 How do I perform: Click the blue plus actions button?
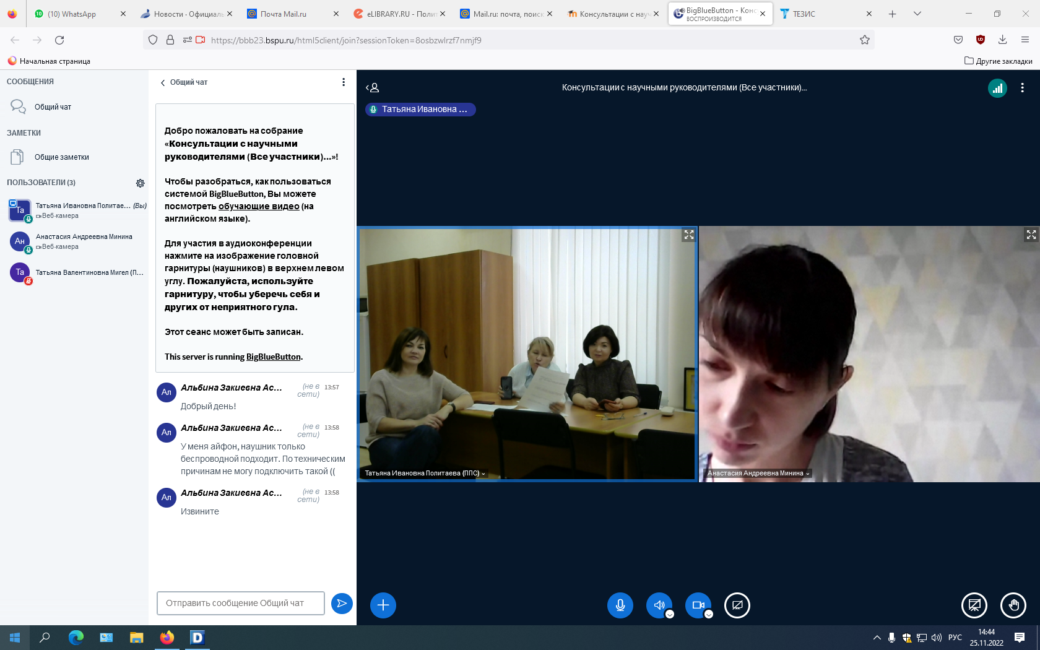click(x=383, y=605)
